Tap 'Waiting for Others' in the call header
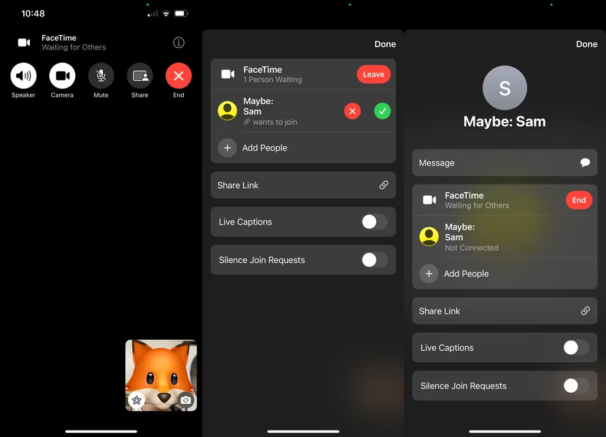 coord(74,48)
